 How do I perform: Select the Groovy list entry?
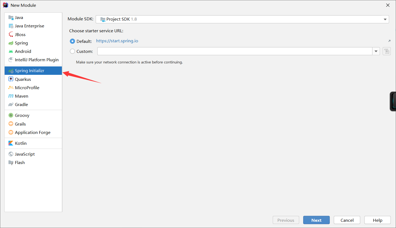pyautogui.click(x=33, y=115)
